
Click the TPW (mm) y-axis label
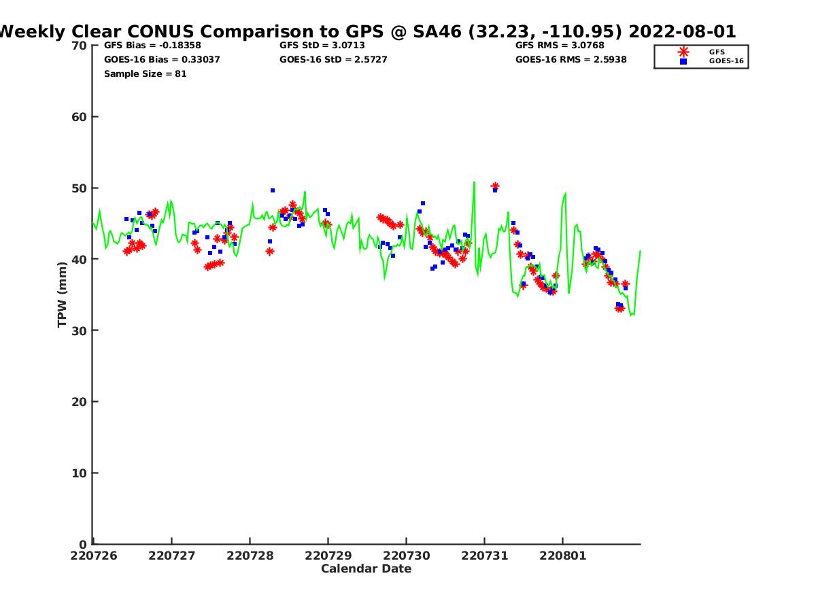click(63, 294)
